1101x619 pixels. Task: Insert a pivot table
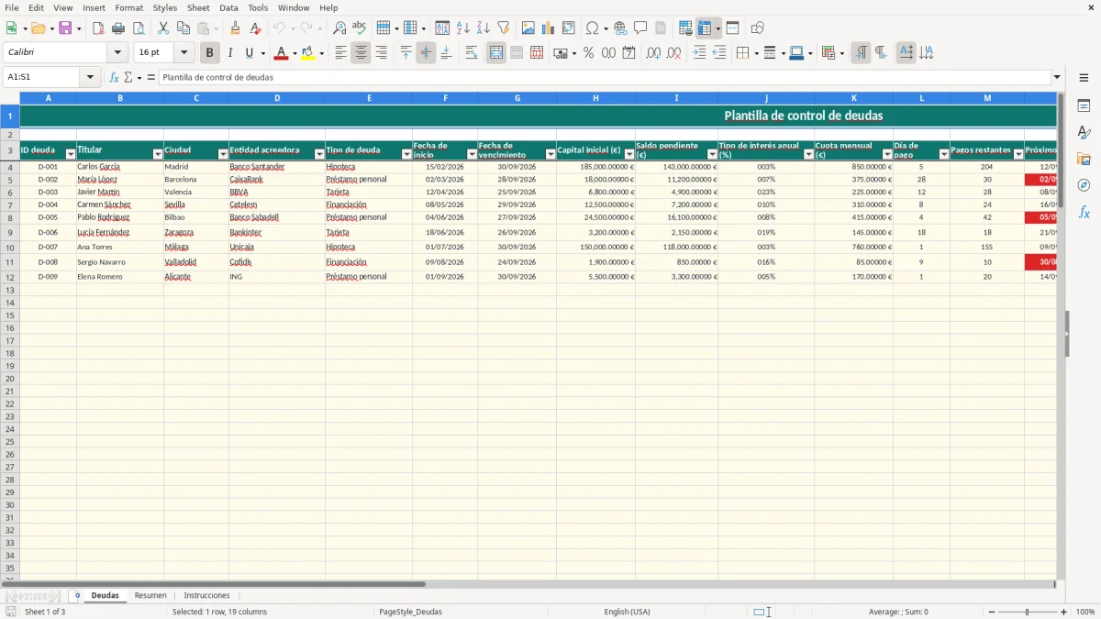[568, 28]
